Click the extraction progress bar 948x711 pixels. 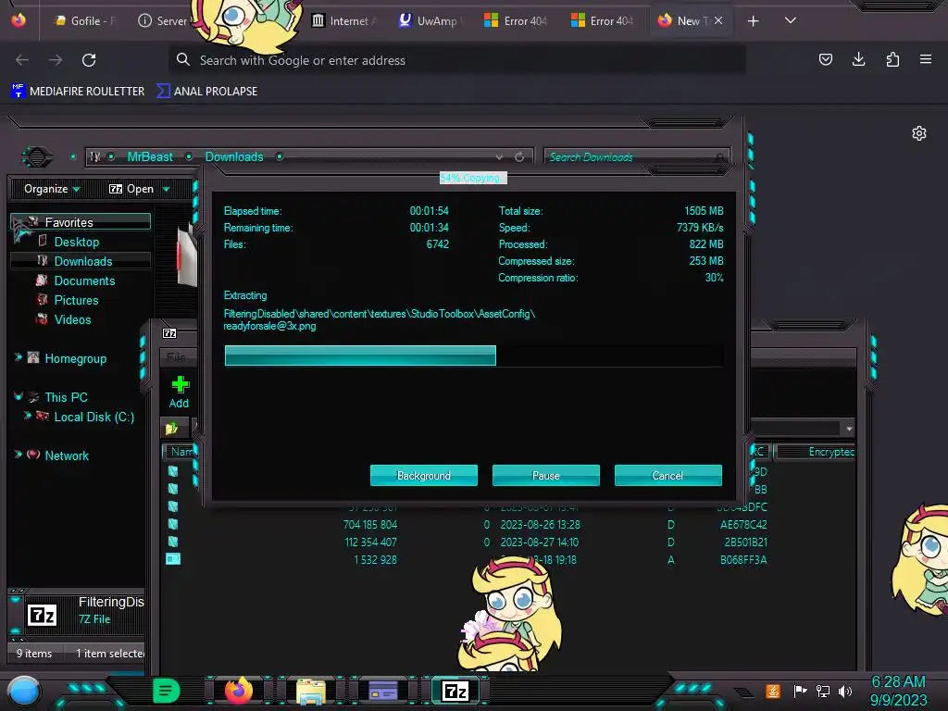(x=474, y=355)
